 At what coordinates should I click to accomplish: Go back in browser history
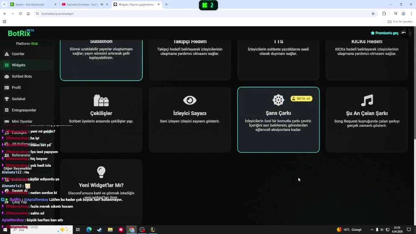pyautogui.click(x=5, y=14)
